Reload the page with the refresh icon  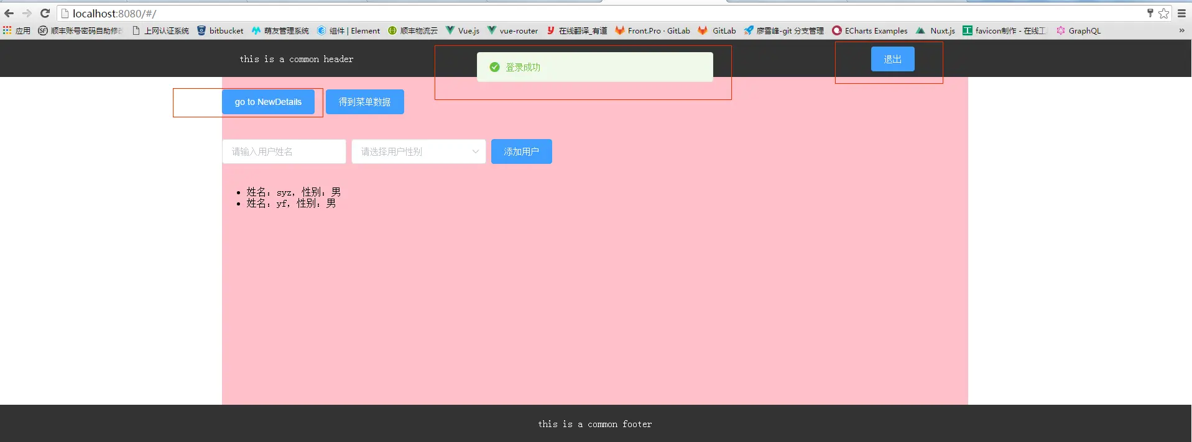pos(45,13)
